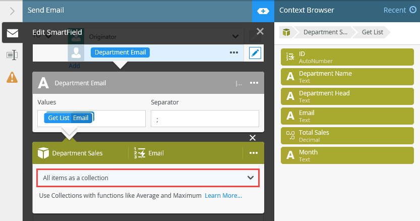420x221 pixels.
Task: Click the Separator input field
Action: coord(205,119)
